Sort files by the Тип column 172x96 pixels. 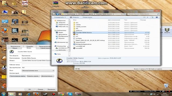(x=126, y=20)
